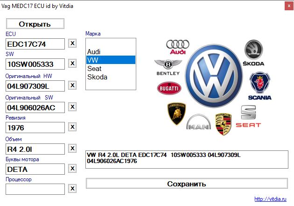
Task: Click the MAN logo
Action: (x=198, y=122)
